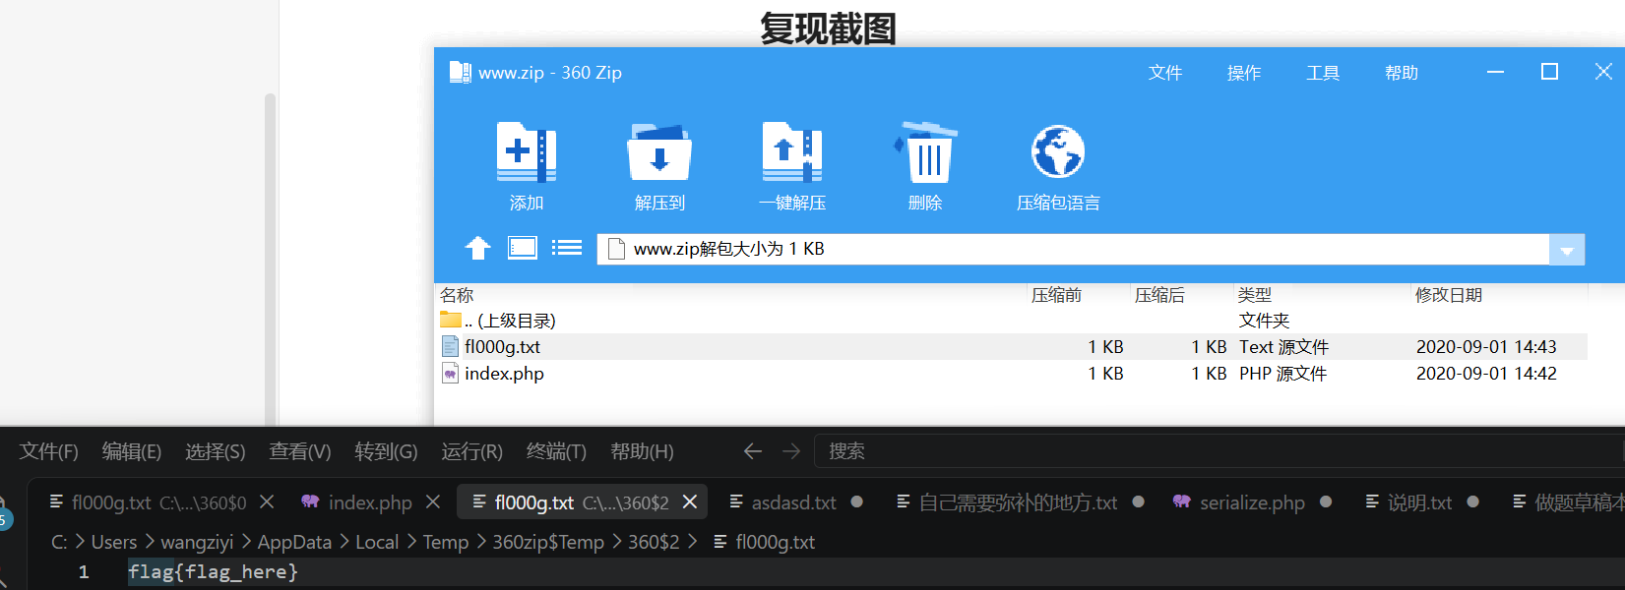
Task: Click the editor back navigation arrow
Action: click(753, 451)
